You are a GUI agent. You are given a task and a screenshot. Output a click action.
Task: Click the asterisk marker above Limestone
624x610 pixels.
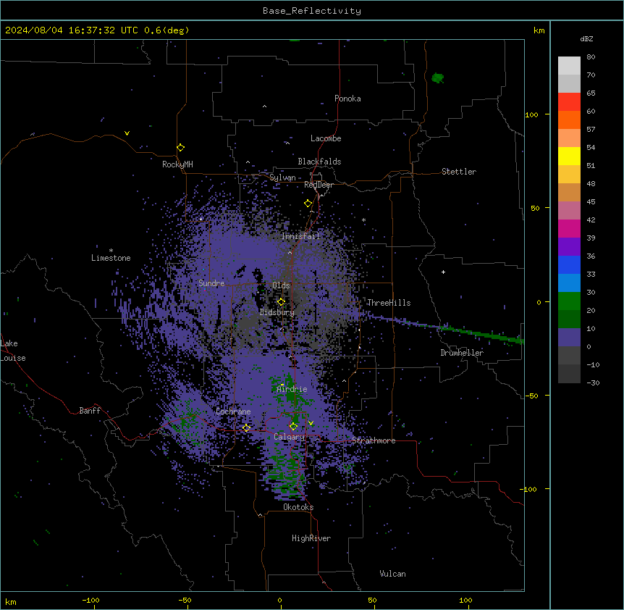pos(111,251)
